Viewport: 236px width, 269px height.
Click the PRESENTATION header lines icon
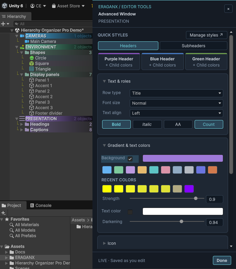click(x=22, y=119)
